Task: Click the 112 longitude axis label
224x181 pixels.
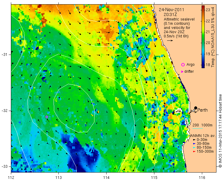Action: click(x=11, y=178)
